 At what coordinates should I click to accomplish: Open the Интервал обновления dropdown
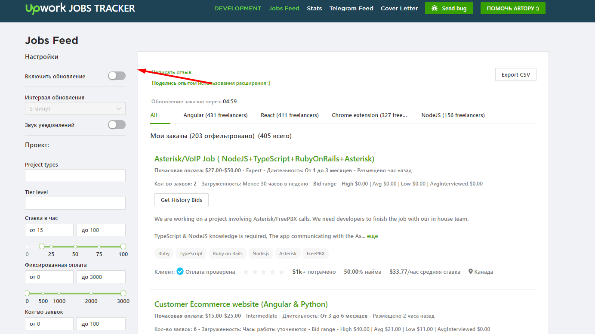[x=75, y=108]
